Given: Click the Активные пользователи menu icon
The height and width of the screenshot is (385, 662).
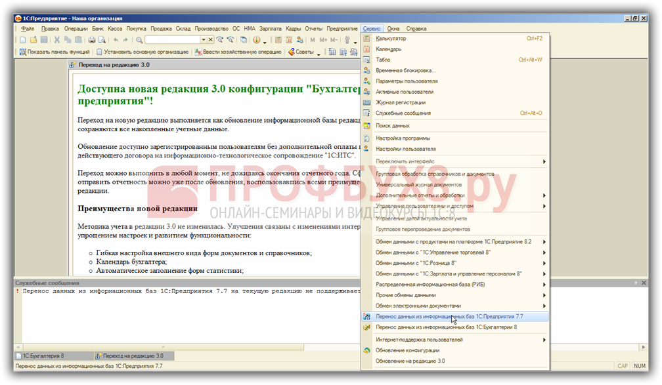Looking at the screenshot, I should (367, 92).
